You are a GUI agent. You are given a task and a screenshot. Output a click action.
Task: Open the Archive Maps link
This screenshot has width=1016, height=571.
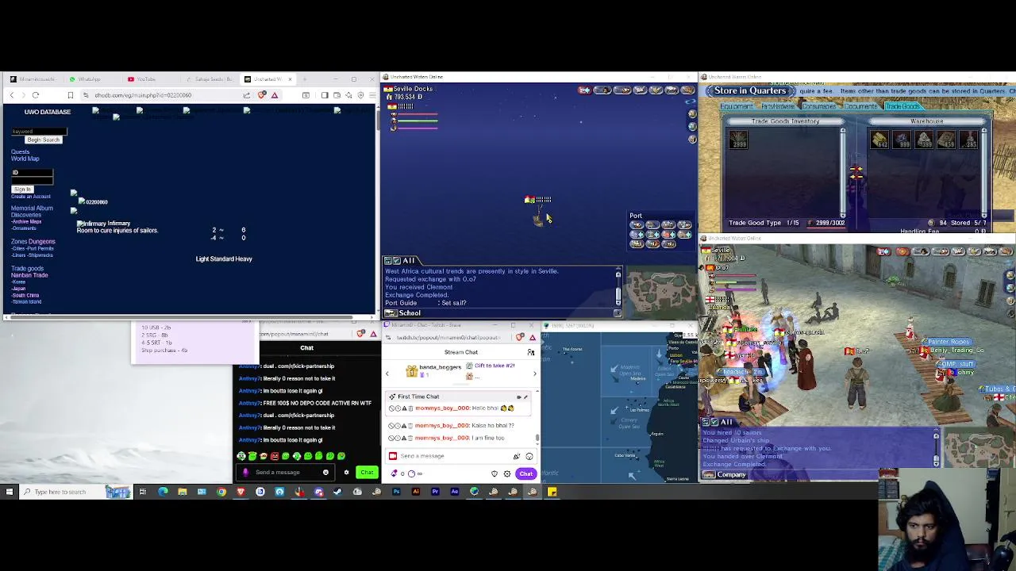coord(27,222)
